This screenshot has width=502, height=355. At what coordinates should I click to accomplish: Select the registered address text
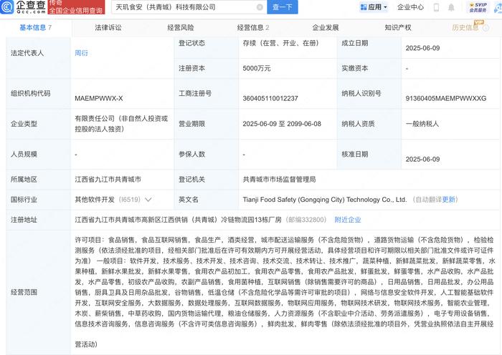178,220
